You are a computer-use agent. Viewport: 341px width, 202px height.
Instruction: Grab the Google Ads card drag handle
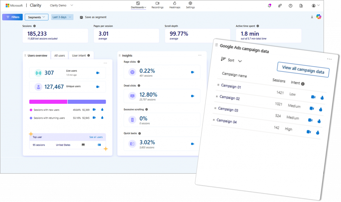(216, 45)
